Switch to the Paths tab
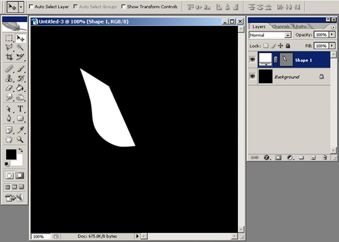 point(301,26)
